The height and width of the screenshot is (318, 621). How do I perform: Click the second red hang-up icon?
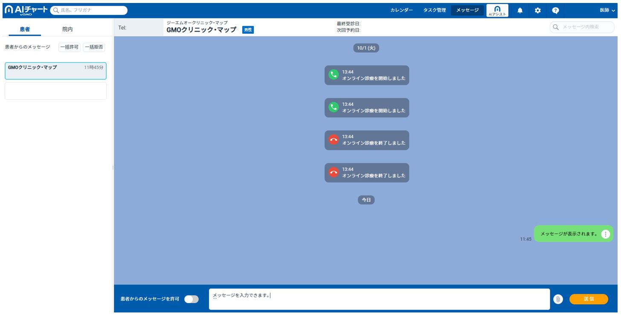click(x=334, y=172)
